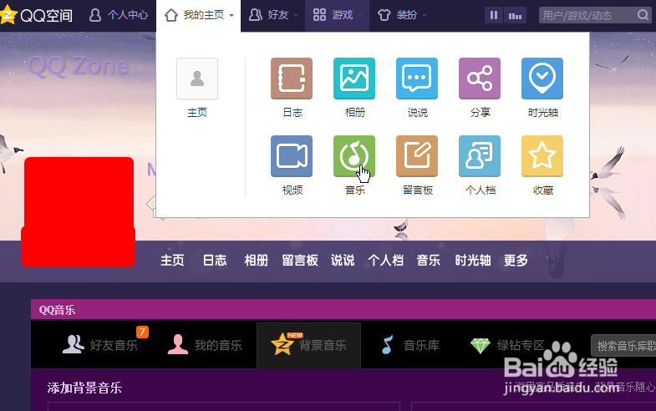Open the 时光轴 timeline icon
656x411 pixels.
pyautogui.click(x=542, y=79)
